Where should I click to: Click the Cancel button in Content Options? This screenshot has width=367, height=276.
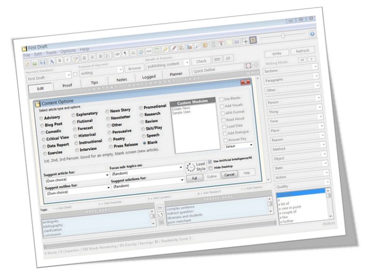pyautogui.click(x=229, y=174)
